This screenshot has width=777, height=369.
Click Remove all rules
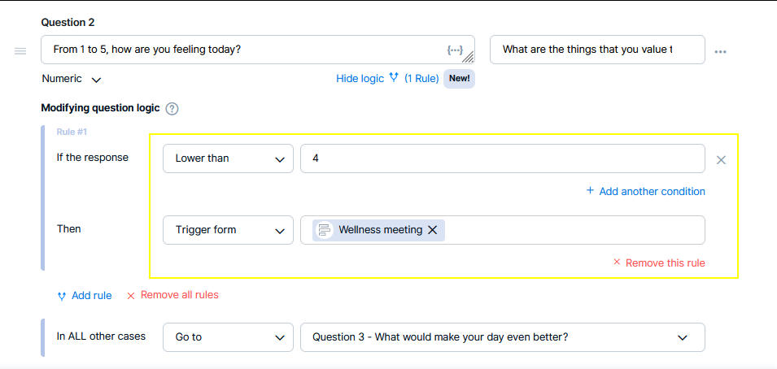172,295
